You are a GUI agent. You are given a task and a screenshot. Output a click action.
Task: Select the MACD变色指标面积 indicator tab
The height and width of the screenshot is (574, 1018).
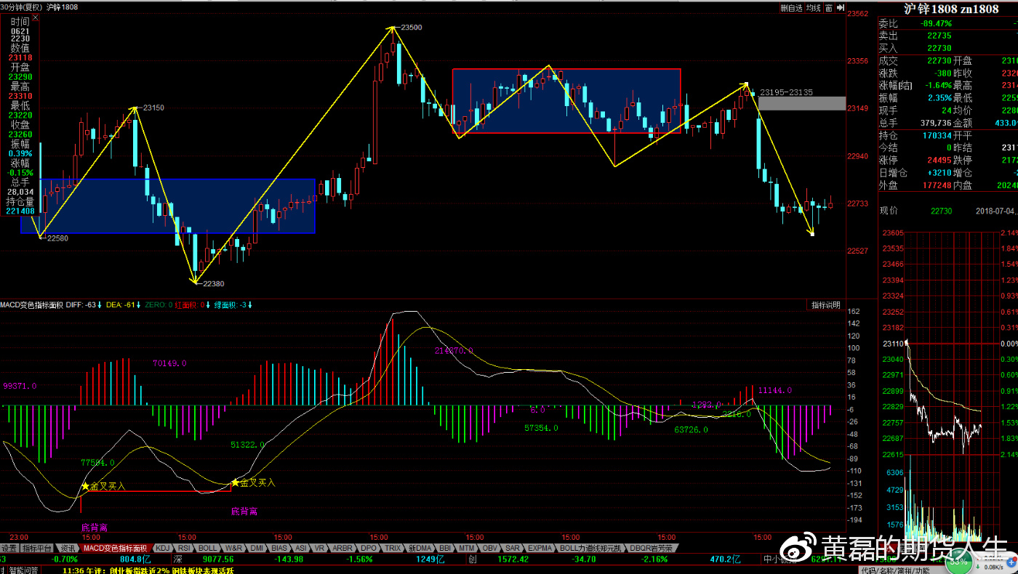point(115,548)
